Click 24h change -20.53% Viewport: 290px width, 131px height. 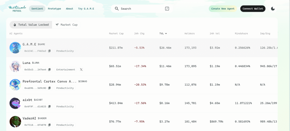pos(140,85)
